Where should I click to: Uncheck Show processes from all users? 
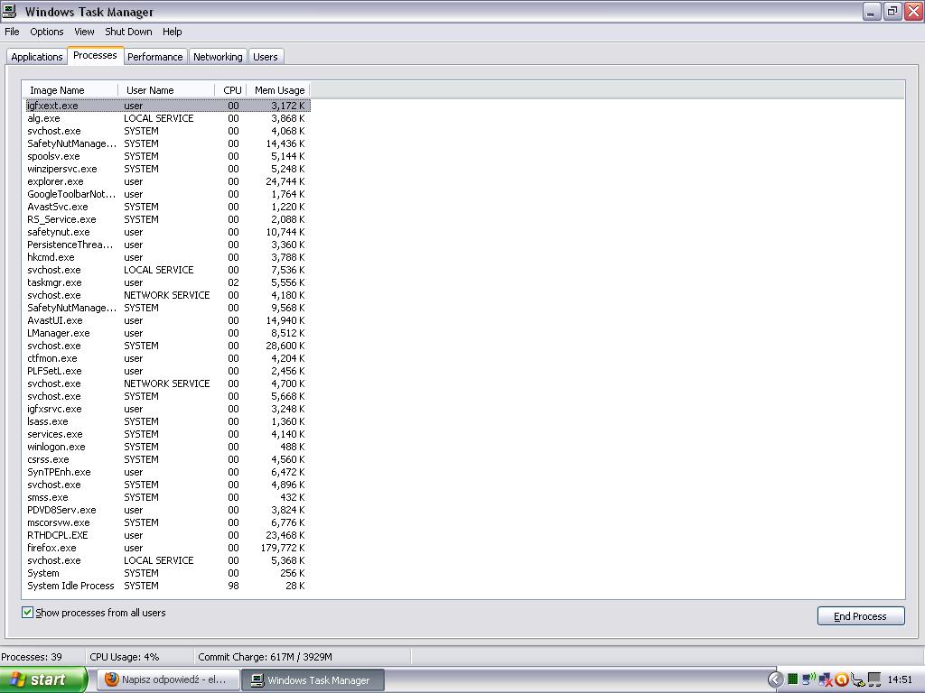(x=27, y=613)
